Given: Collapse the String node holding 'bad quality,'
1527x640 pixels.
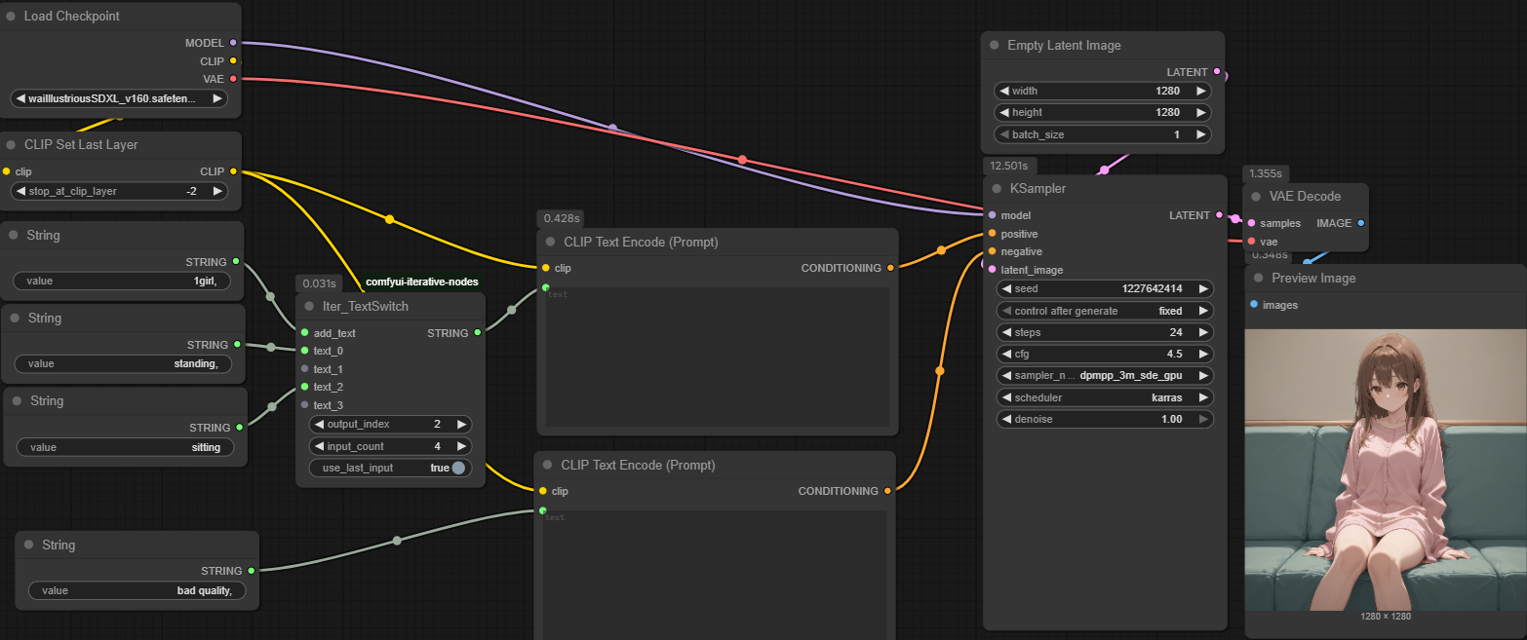Looking at the screenshot, I should (x=28, y=545).
